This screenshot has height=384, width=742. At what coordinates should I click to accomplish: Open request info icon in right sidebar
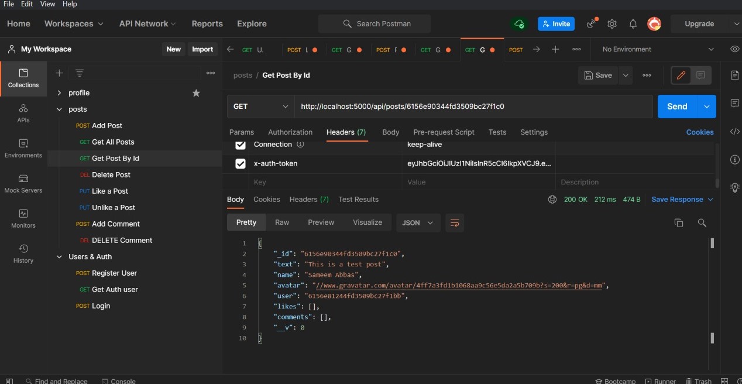point(735,160)
